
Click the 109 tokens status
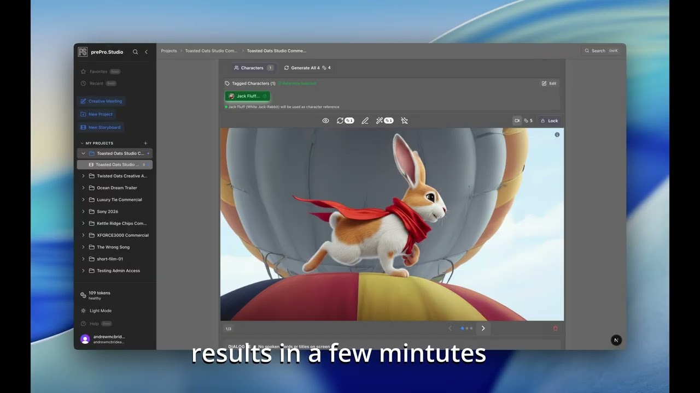[x=96, y=295]
